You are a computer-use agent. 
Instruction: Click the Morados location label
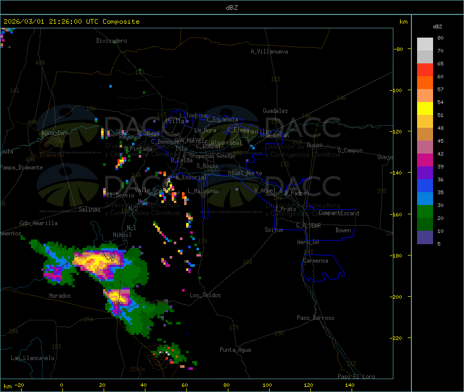pyautogui.click(x=60, y=296)
